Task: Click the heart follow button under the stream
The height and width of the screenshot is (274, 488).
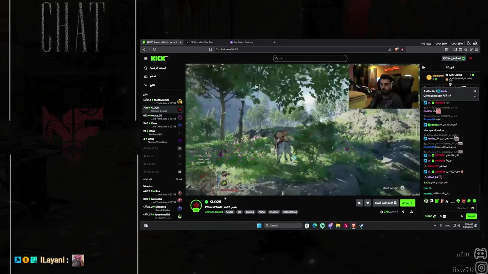Action: [x=368, y=203]
